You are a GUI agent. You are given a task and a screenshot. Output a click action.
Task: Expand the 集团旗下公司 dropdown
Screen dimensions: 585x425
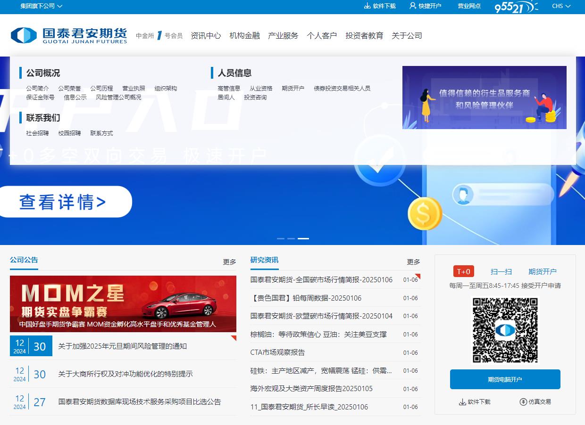[x=42, y=6]
